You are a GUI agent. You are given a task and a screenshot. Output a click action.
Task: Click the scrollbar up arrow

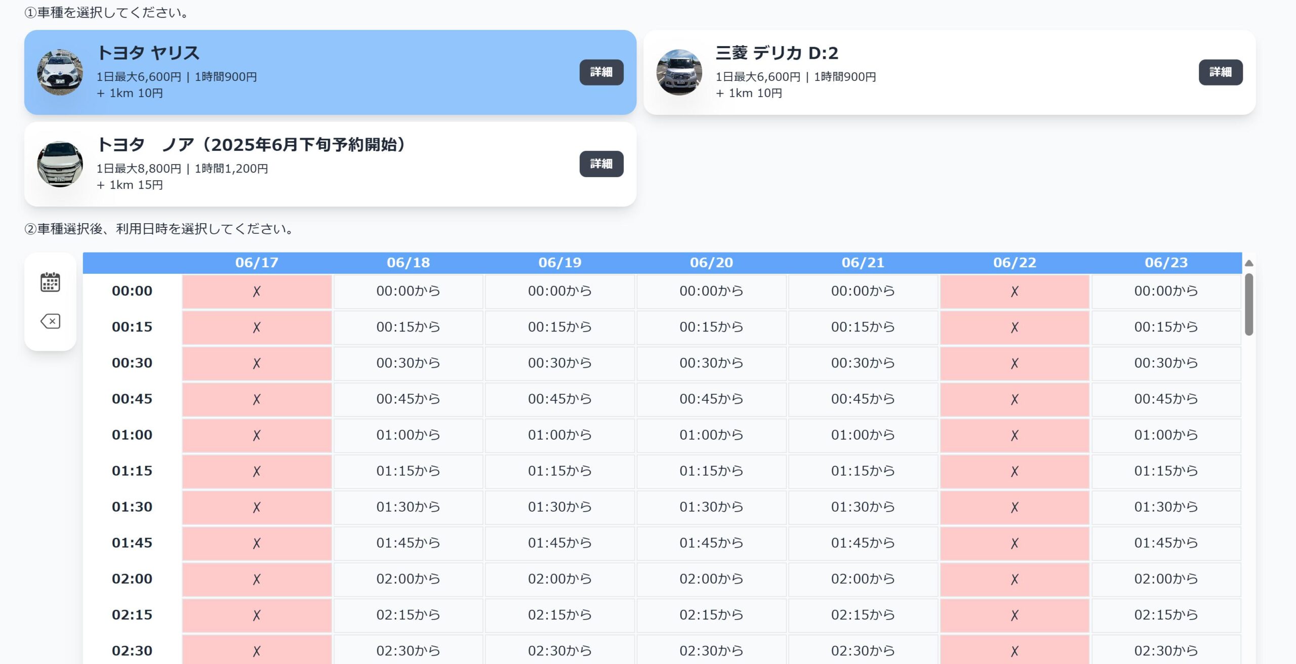[x=1249, y=263]
